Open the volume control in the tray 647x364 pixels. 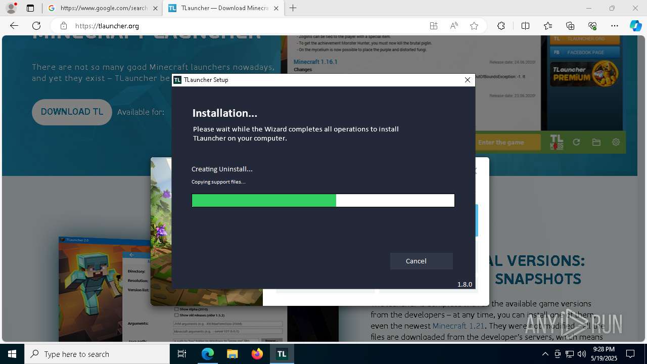coord(581,354)
